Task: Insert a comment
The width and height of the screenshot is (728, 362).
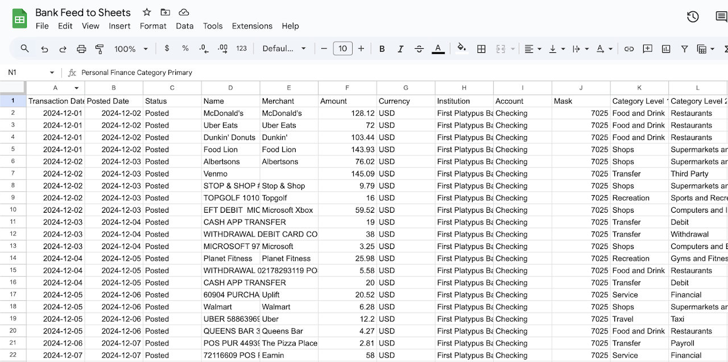Action: [647, 49]
